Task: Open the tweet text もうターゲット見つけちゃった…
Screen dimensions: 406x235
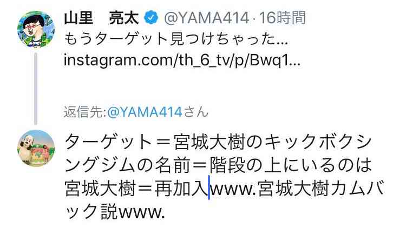Action: pos(176,39)
